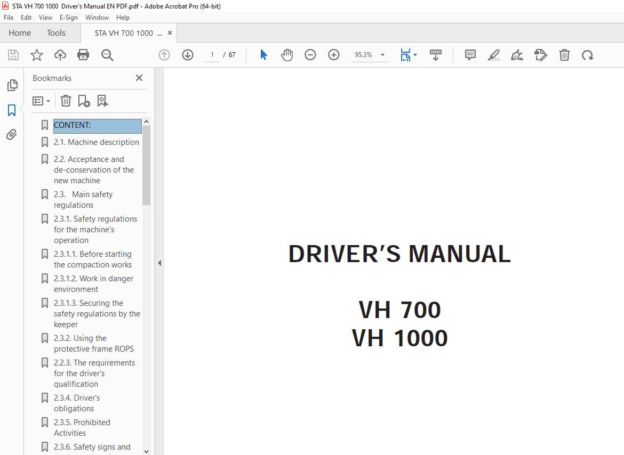Open the E-Sign menu
The height and width of the screenshot is (455, 624).
[68, 18]
